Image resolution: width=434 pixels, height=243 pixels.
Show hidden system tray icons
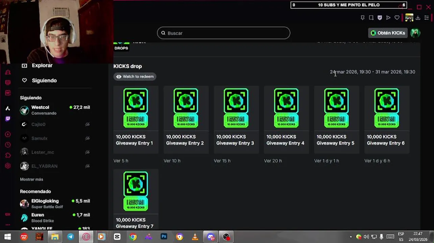tap(351, 237)
